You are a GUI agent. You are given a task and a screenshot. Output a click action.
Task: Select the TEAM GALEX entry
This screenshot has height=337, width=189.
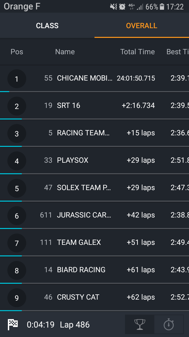[79, 242]
